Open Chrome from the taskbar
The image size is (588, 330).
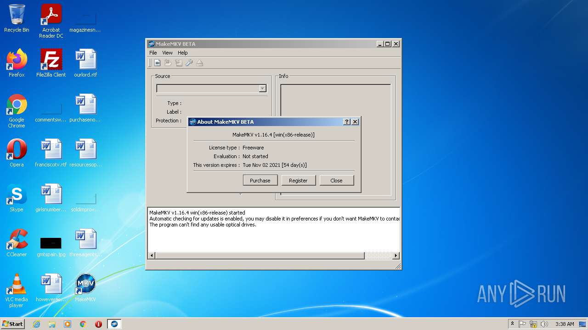[x=83, y=324]
